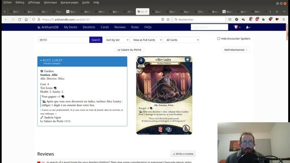Viewport: 290px width, 163px height.
Task: Open the user account icon menu
Action: (x=248, y=27)
